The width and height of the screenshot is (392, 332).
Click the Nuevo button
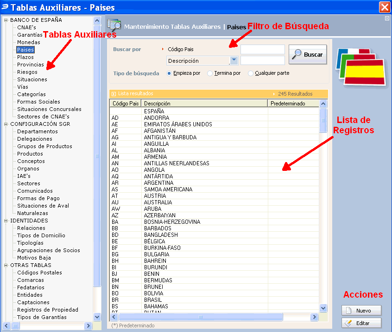pyautogui.click(x=361, y=311)
